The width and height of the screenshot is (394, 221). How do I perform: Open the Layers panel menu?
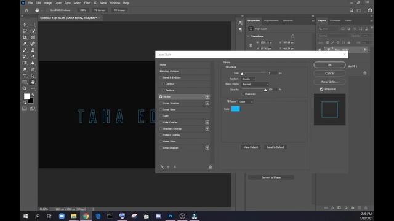coord(371,21)
